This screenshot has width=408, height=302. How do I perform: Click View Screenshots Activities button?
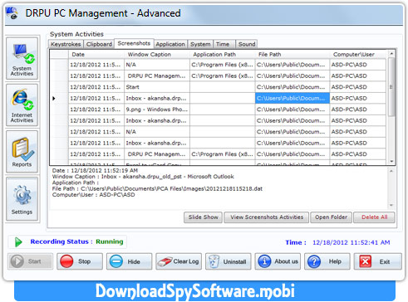click(267, 217)
